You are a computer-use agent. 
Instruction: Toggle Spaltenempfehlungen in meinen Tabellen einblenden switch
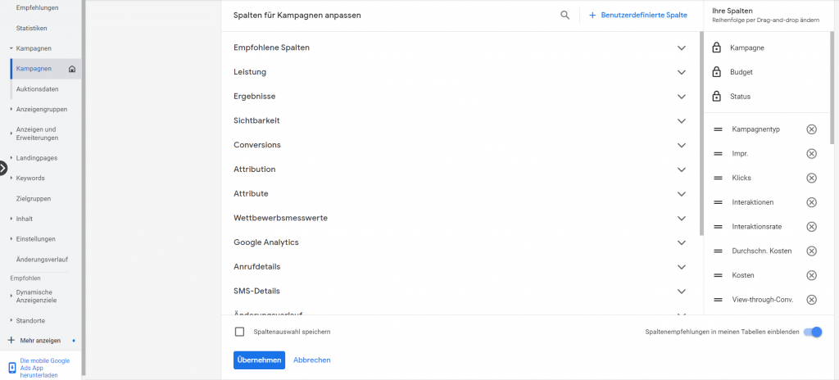coord(812,332)
